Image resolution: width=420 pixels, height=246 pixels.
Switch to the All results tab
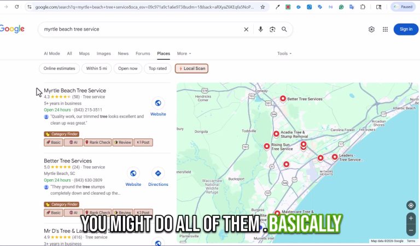tap(69, 54)
